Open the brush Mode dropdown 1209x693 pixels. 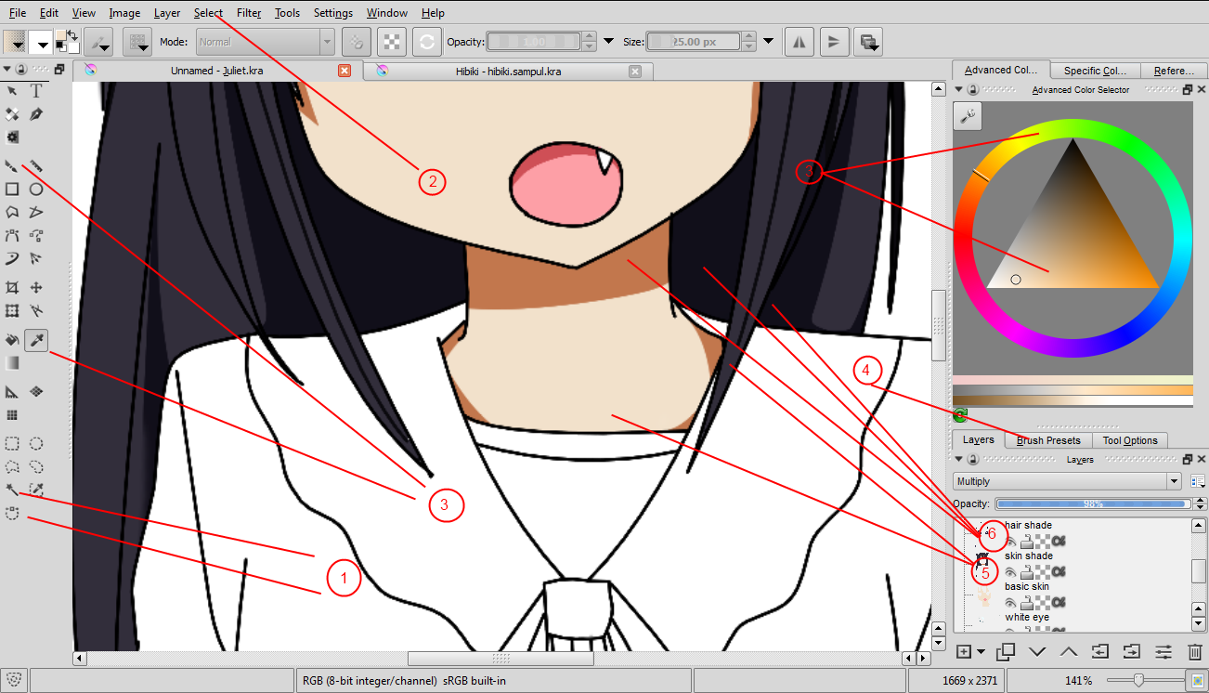click(x=266, y=42)
